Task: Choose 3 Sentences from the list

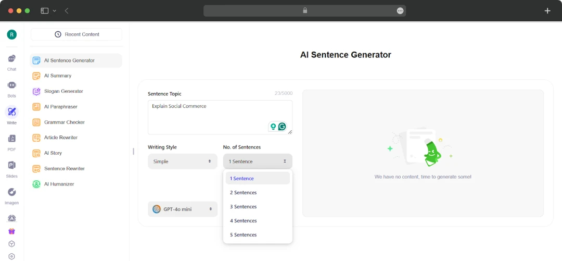Action: (243, 207)
